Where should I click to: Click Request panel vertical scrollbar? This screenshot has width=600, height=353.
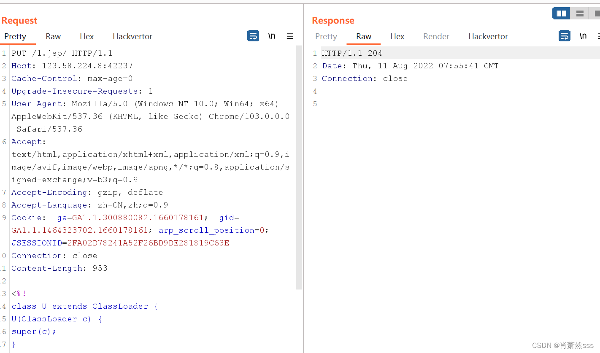pos(299,168)
